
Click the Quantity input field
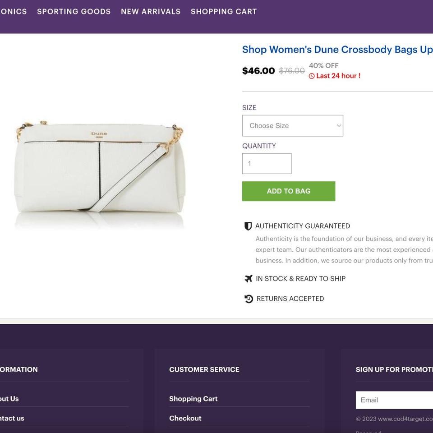pos(267,164)
